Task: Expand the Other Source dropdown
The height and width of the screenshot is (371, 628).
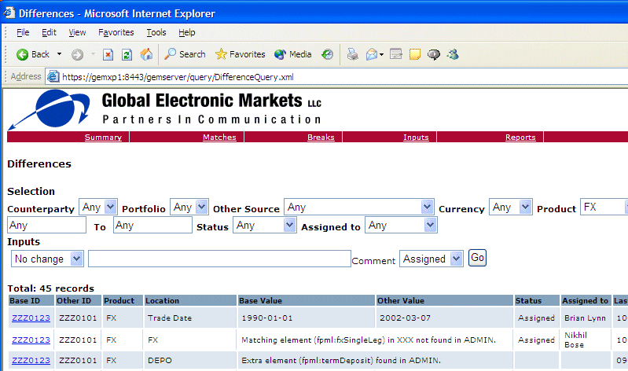Action: point(427,208)
